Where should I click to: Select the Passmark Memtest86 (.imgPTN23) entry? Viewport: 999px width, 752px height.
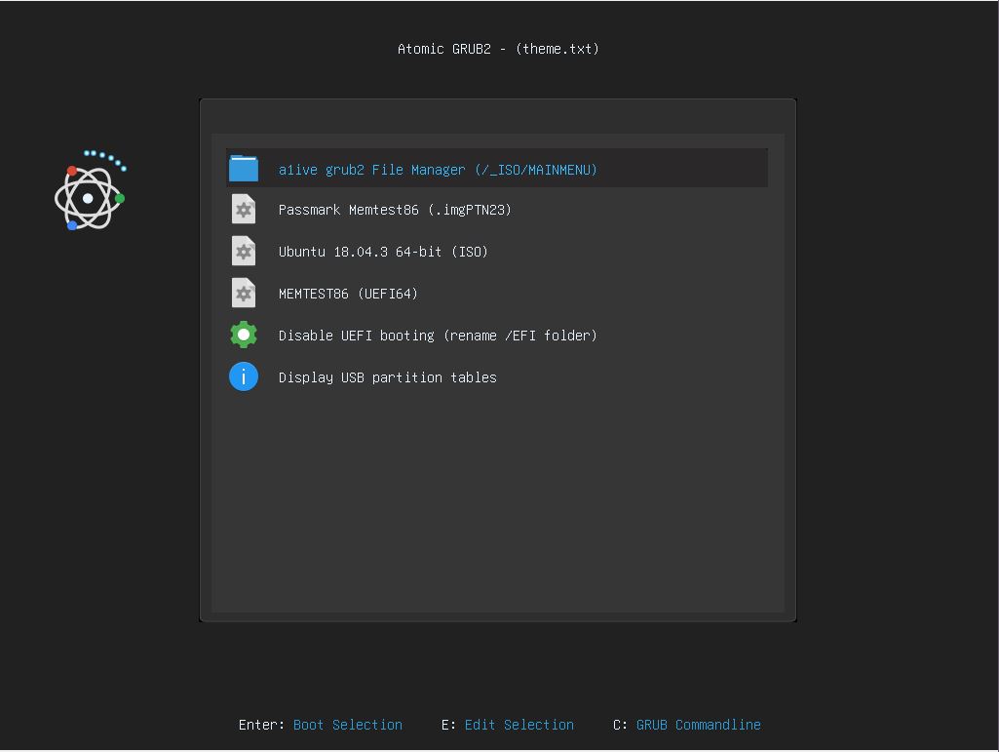click(395, 210)
